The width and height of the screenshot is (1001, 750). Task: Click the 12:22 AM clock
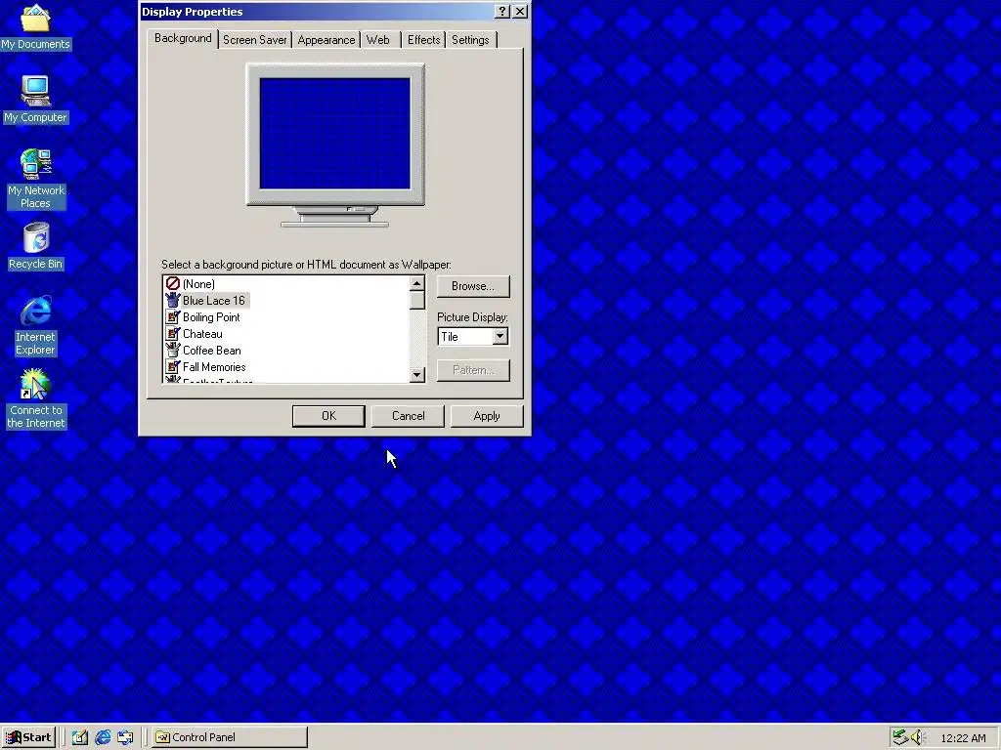point(963,738)
